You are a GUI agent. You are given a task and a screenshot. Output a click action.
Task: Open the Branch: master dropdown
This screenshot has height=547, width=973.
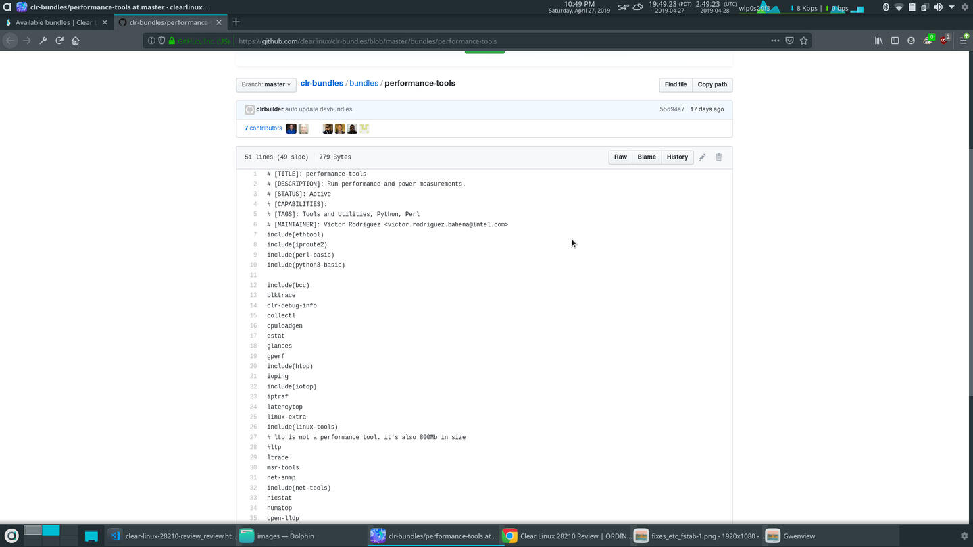(x=266, y=84)
